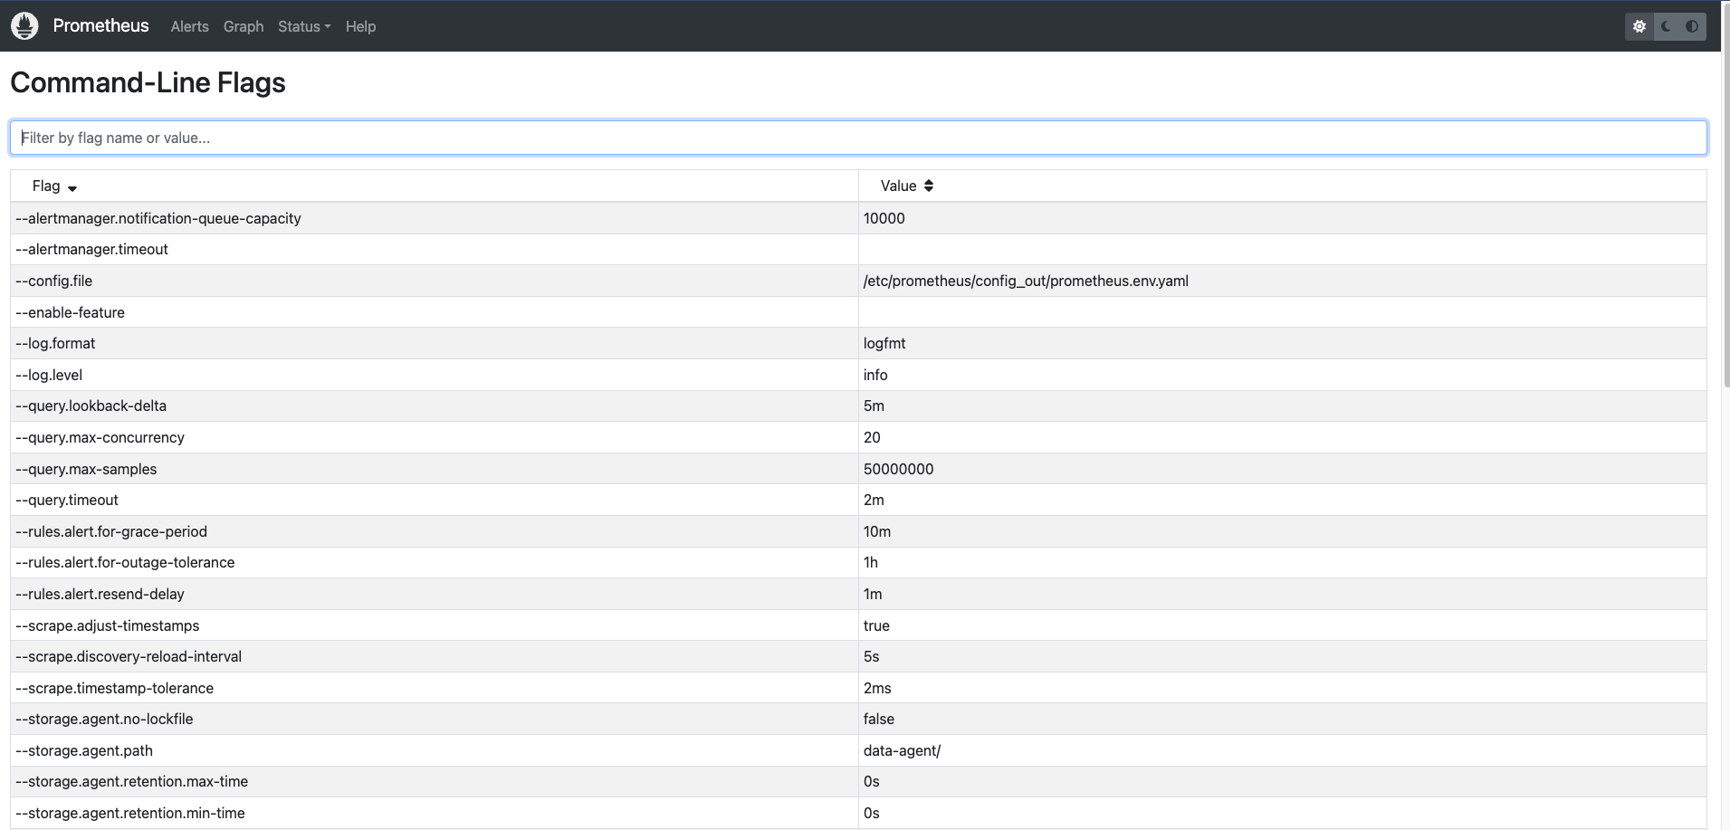Screen dimensions: 1730x830
Task: Click the Command-Line Flags page heading
Action: pos(148,82)
